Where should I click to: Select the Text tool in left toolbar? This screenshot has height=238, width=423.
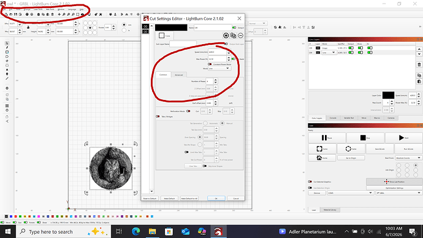tap(7, 69)
